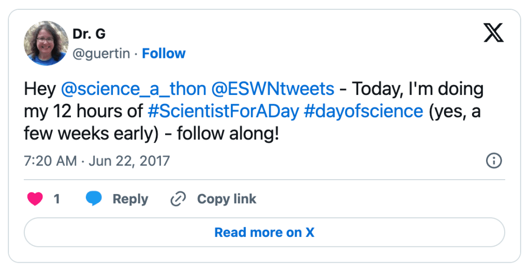The height and width of the screenshot is (269, 529).
Task: Click the blue reply speech bubble icon
Action: (94, 199)
